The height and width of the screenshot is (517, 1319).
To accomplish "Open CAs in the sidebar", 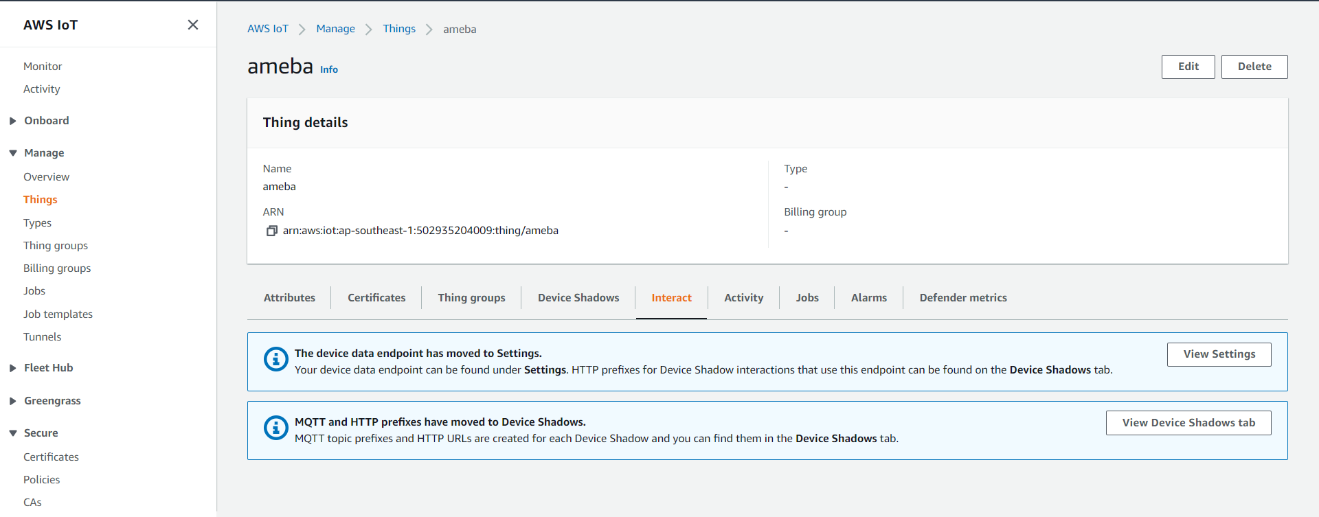I will coord(32,503).
